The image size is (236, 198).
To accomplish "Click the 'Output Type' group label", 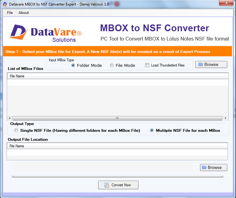I will (x=22, y=124).
